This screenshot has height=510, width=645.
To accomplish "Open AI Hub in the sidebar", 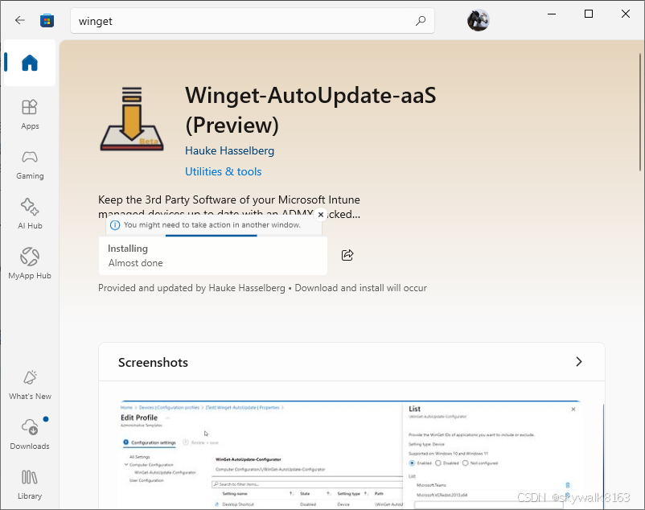I will point(30,214).
